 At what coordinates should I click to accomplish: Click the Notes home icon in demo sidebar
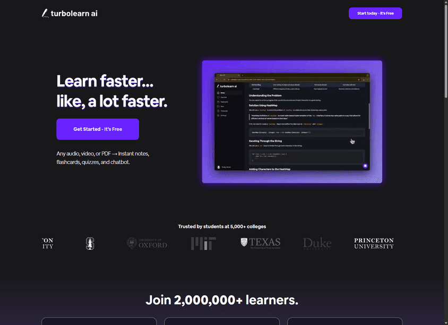tap(218, 93)
